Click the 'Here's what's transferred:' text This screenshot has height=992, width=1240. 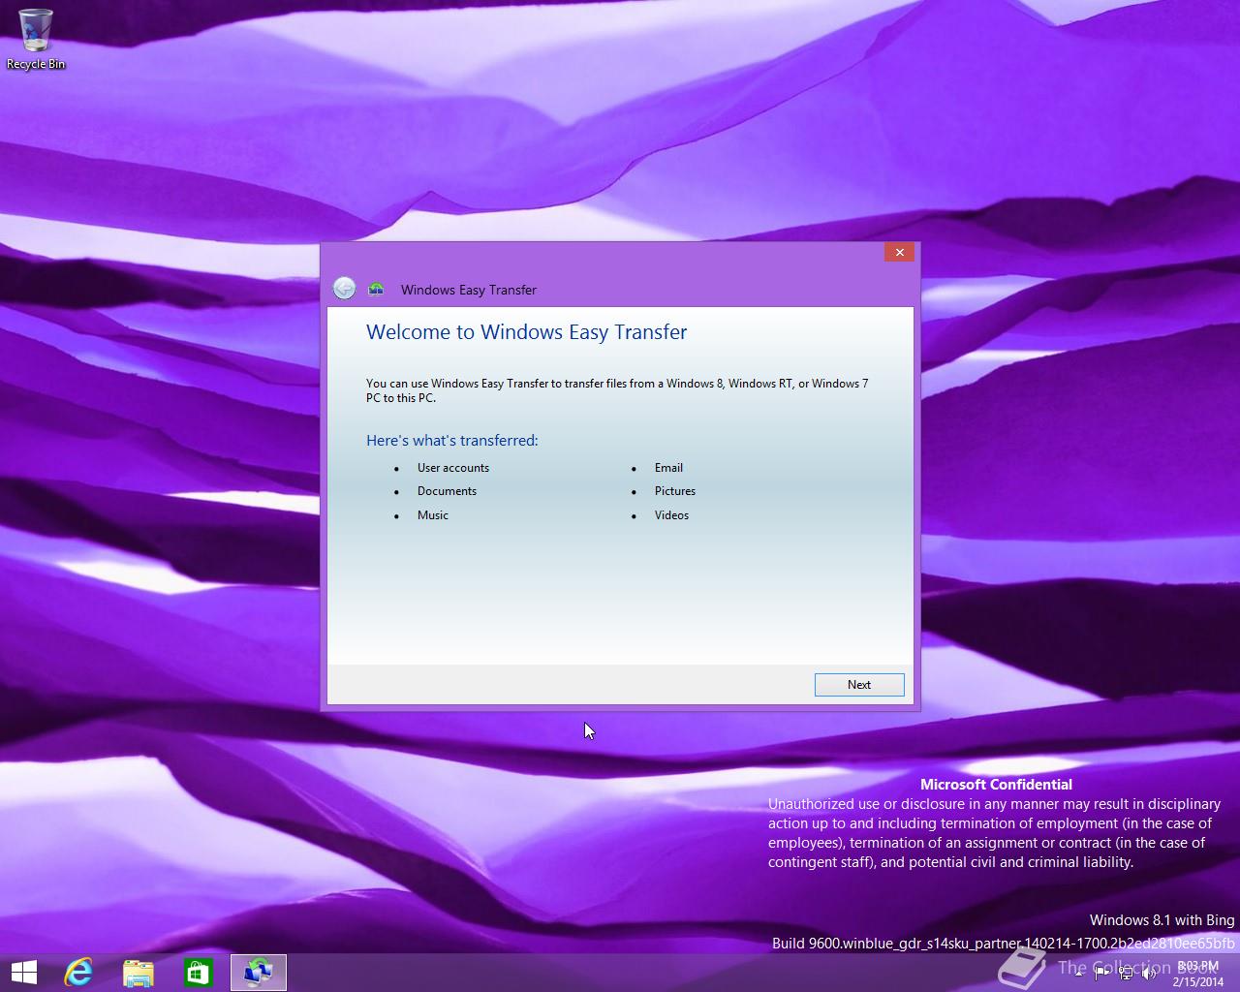(451, 441)
